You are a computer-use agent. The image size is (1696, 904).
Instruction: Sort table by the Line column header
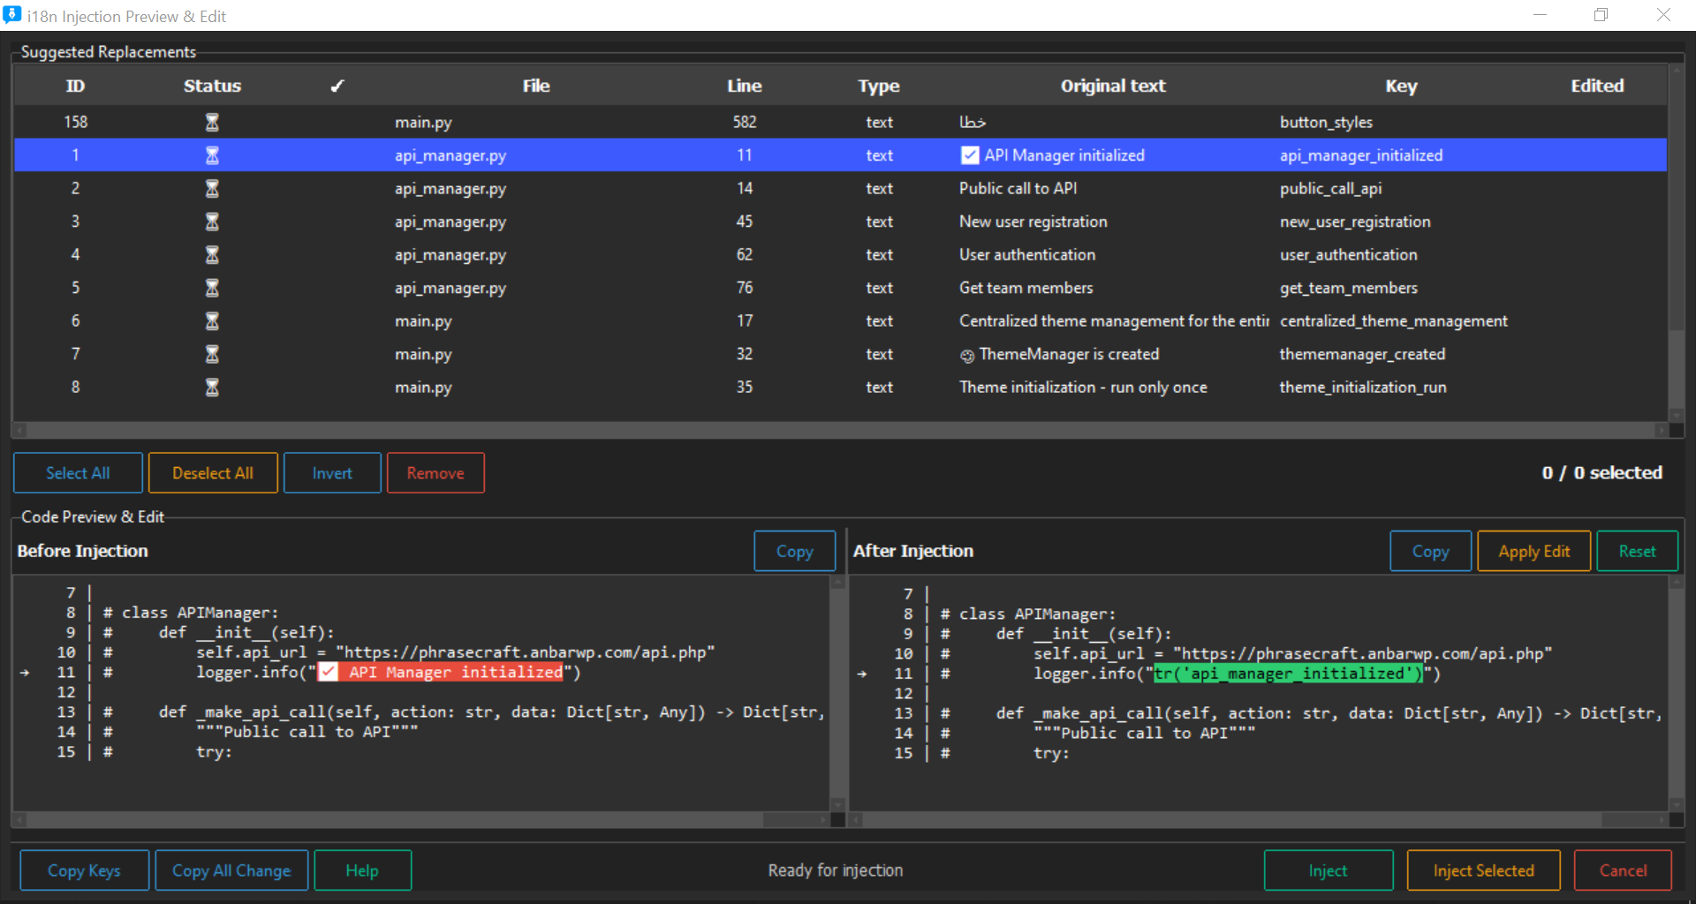[x=744, y=86]
